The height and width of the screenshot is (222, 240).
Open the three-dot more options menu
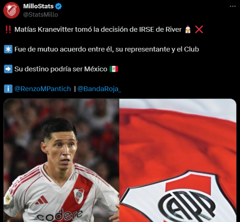pos(233,6)
